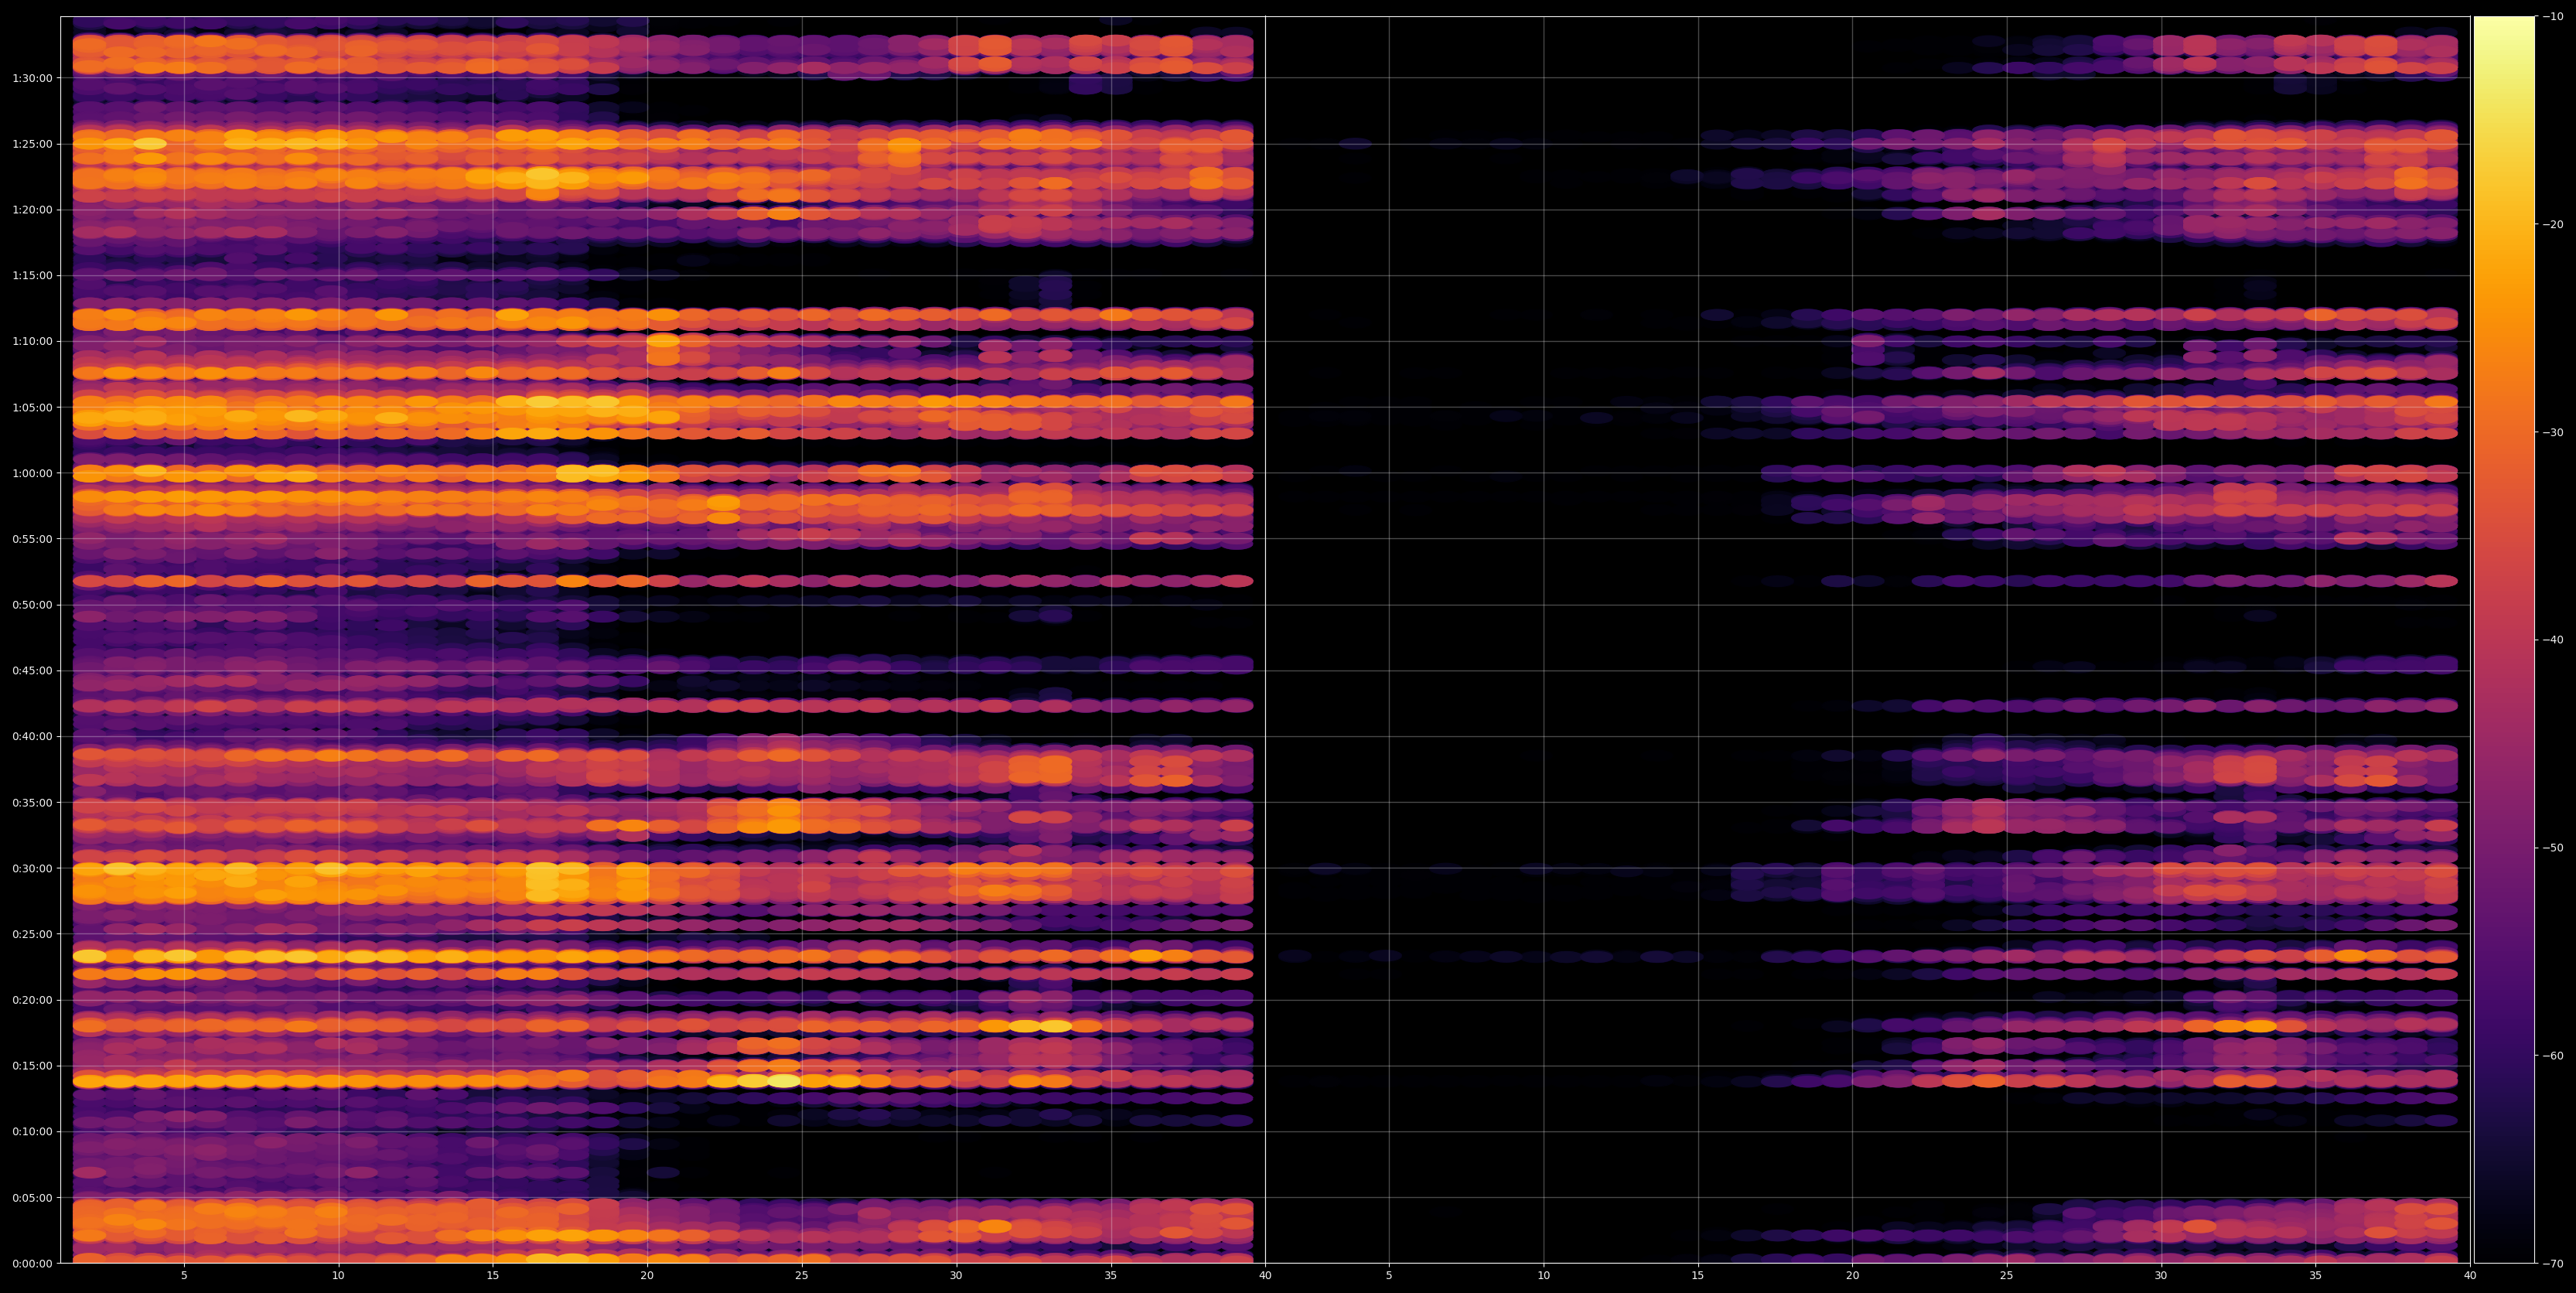Select x-axis tick "10" under the left heatmap
The width and height of the screenshot is (2576, 1293).
(338, 1276)
